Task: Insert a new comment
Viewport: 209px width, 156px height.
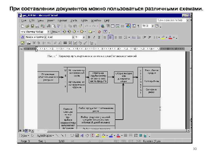Action: (90, 32)
